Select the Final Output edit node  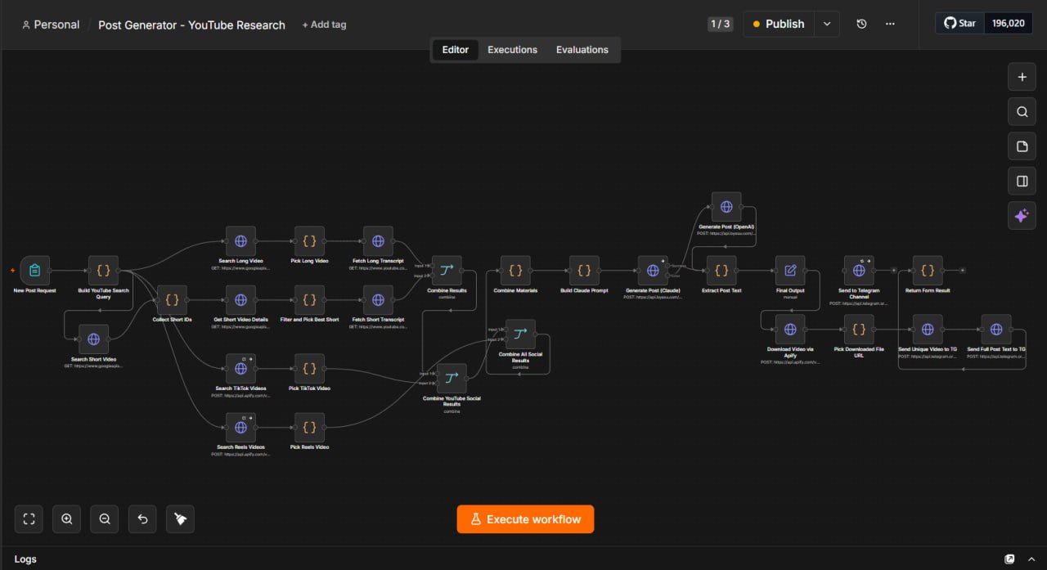click(x=790, y=271)
